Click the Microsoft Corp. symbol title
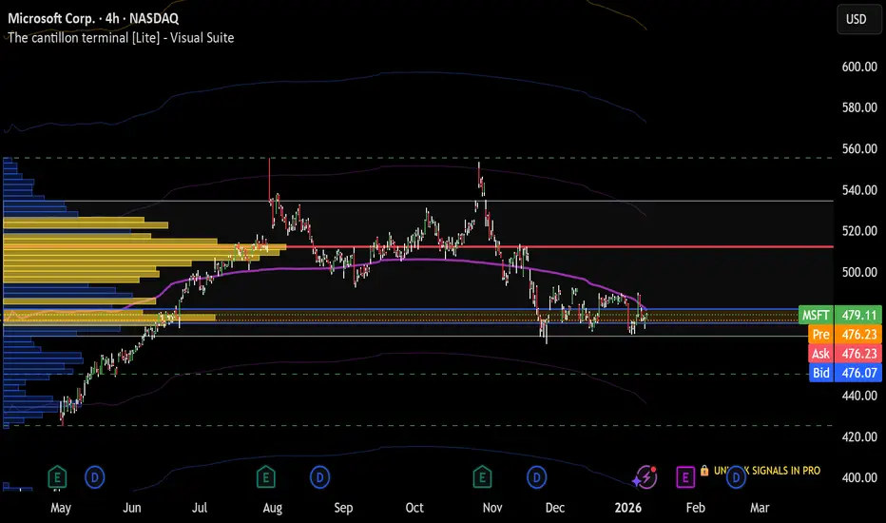 click(x=51, y=18)
